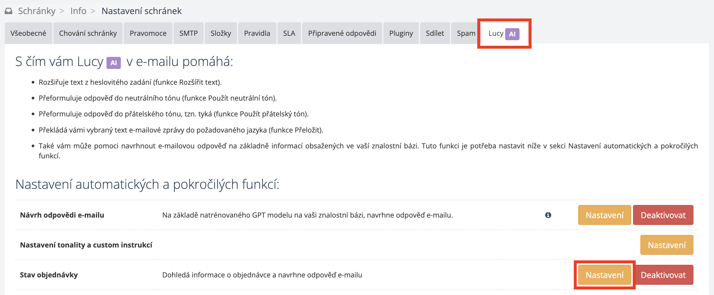Click Deaktivovat in Stav objednávky row

tap(663, 275)
